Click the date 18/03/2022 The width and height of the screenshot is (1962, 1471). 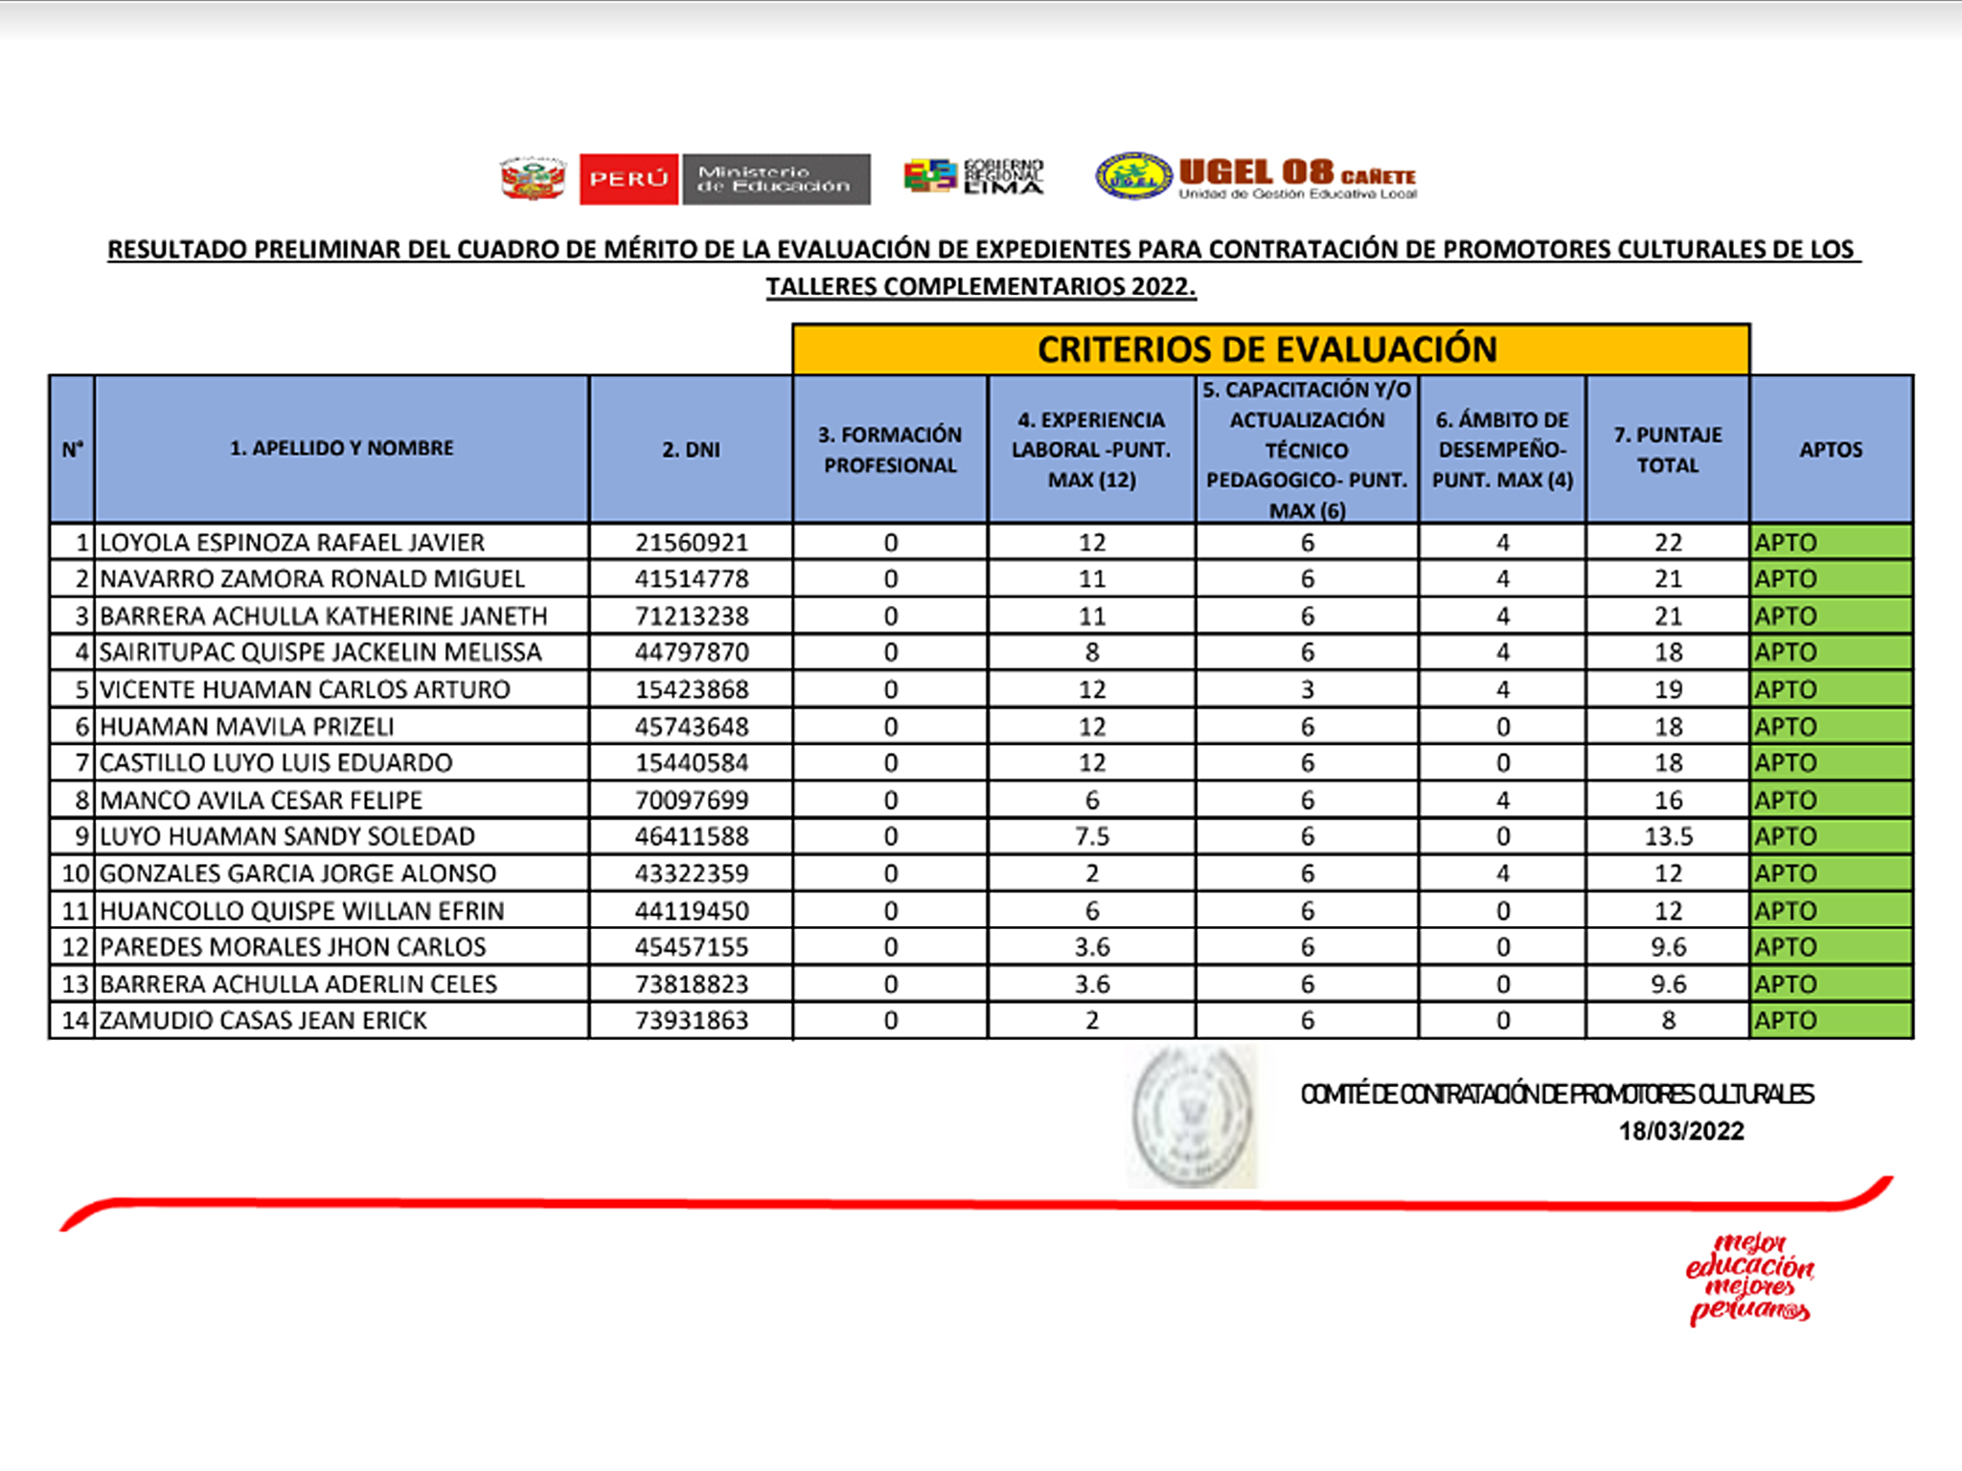[1680, 1131]
